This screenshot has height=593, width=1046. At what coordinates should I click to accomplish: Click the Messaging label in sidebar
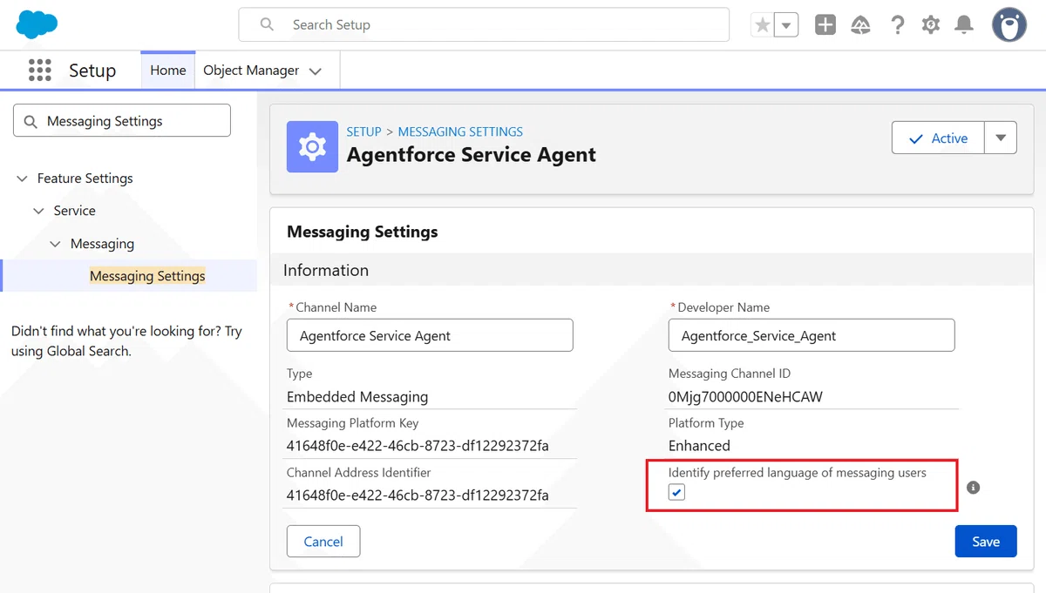pos(102,244)
